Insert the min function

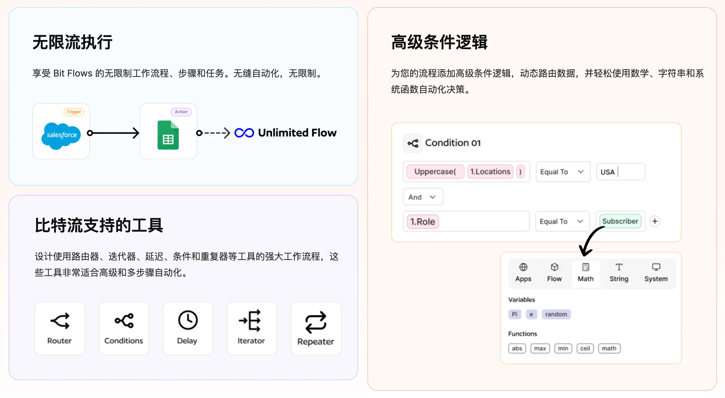coord(563,348)
